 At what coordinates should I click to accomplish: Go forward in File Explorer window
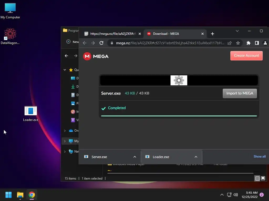75,56
